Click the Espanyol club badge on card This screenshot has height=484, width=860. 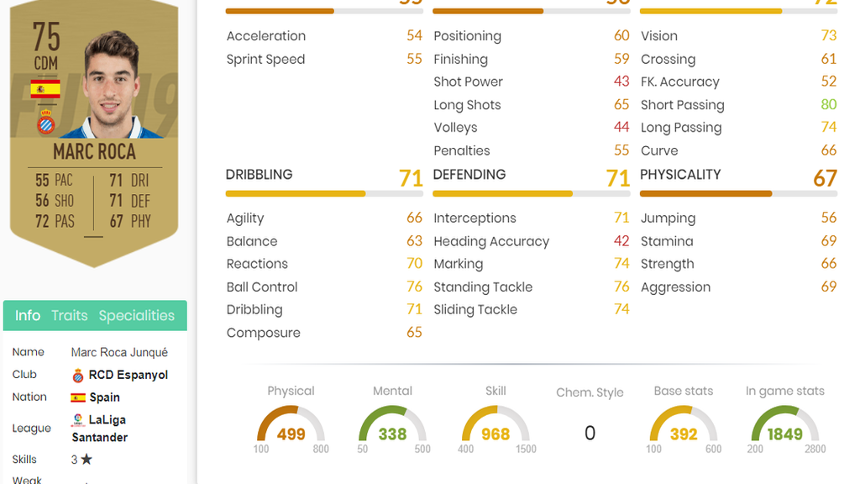[x=46, y=122]
